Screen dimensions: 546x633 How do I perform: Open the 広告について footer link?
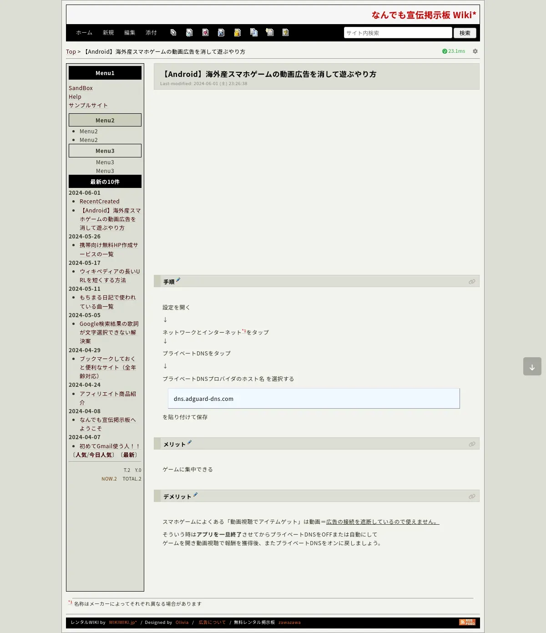[212, 623]
